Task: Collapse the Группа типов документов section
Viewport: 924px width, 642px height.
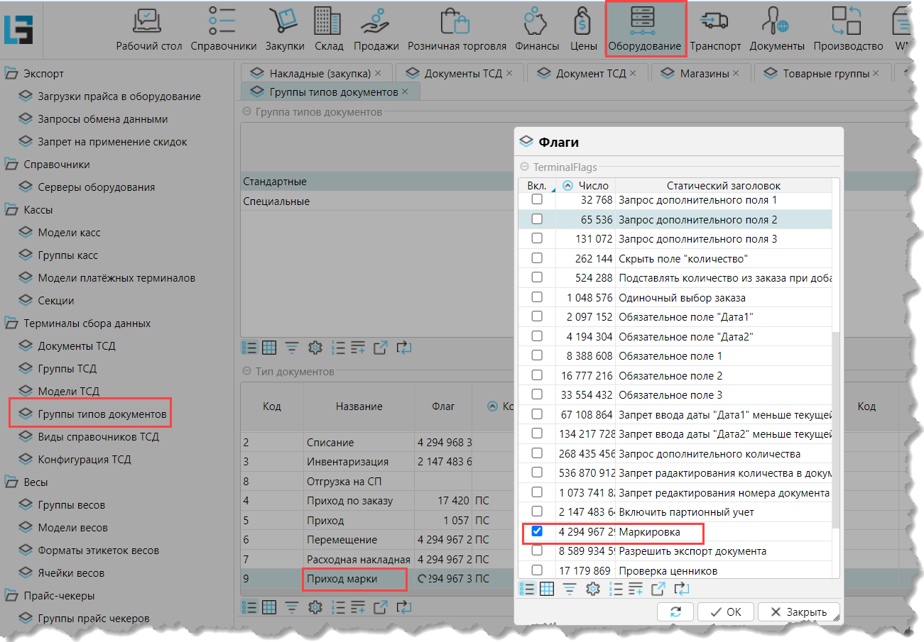Action: 246,112
